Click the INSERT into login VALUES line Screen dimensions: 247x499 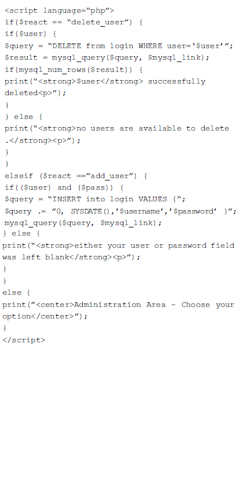coord(95,199)
